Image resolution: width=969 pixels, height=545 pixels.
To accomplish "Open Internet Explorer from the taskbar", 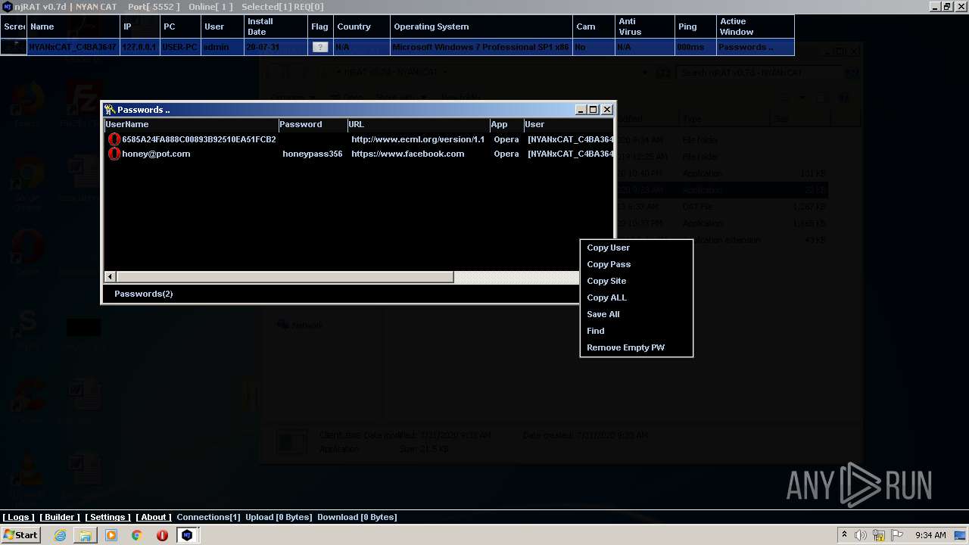I will point(60,535).
